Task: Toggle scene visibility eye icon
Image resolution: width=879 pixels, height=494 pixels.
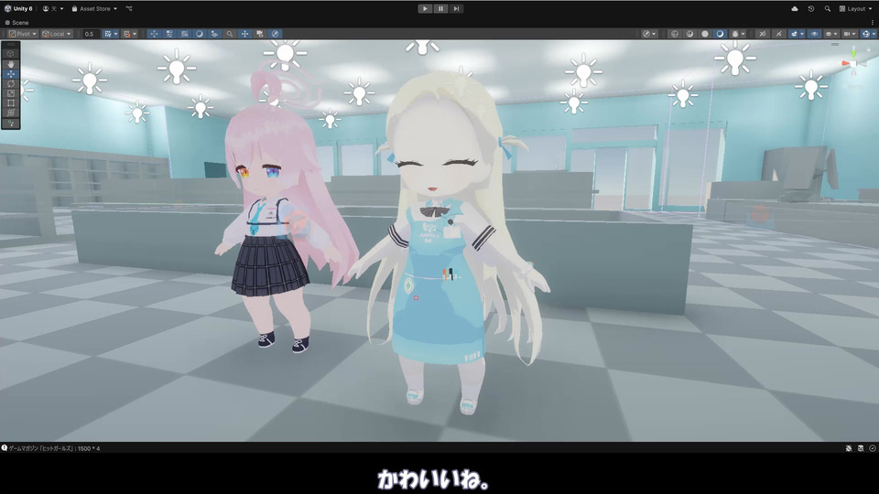Action: point(814,34)
